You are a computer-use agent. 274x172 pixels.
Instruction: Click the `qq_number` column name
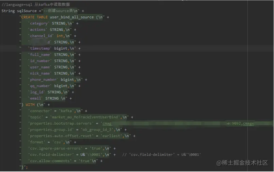pos(40,86)
